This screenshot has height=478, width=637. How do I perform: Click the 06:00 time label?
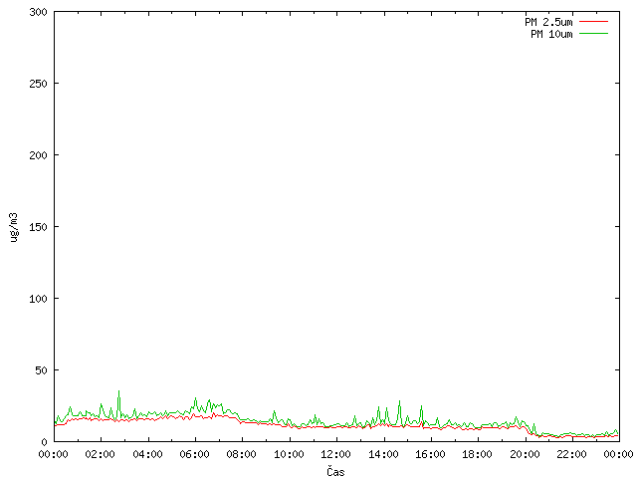tap(195, 454)
